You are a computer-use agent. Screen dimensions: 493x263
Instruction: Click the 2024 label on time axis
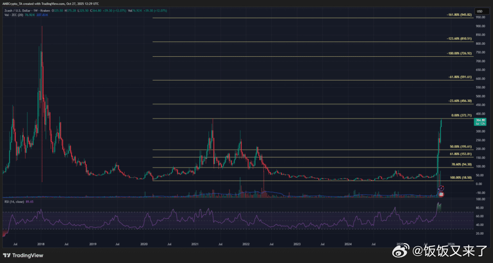(348, 244)
